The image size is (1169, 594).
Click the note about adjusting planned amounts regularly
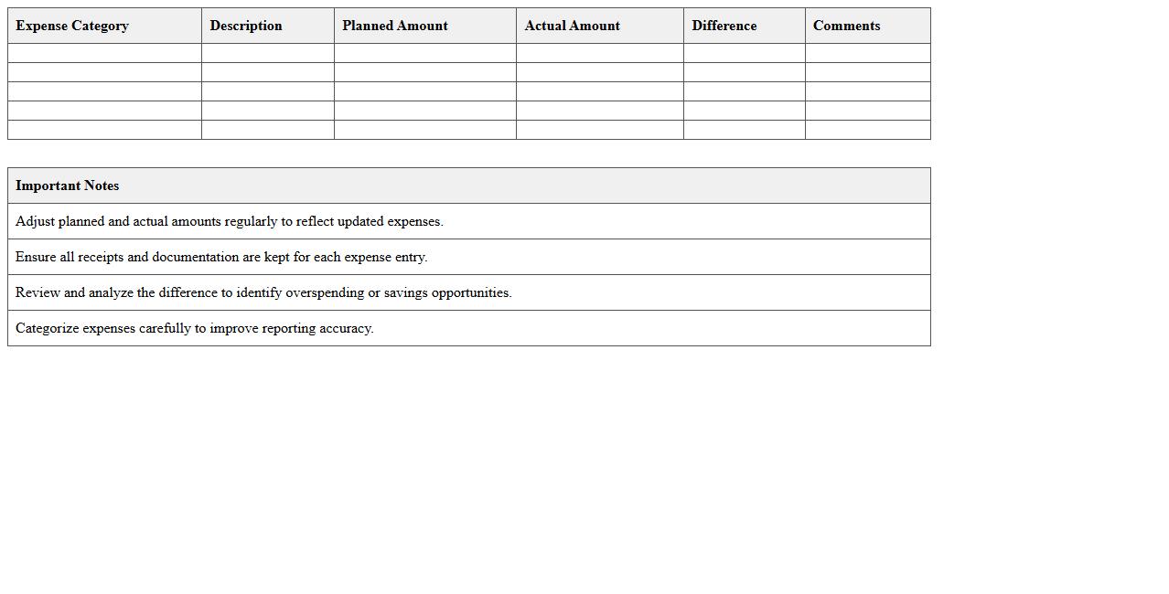[x=229, y=221]
